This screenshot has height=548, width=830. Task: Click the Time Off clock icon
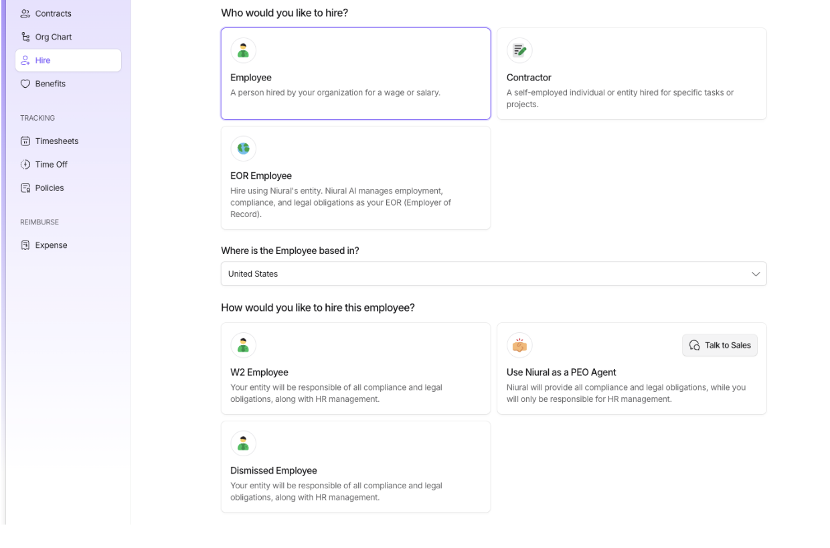[x=25, y=165]
